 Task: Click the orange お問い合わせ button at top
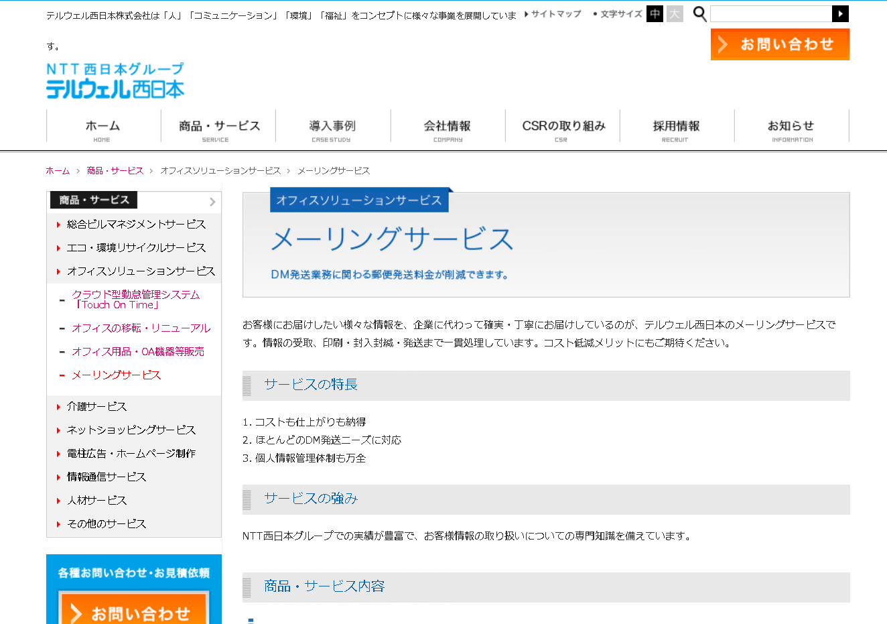(780, 44)
